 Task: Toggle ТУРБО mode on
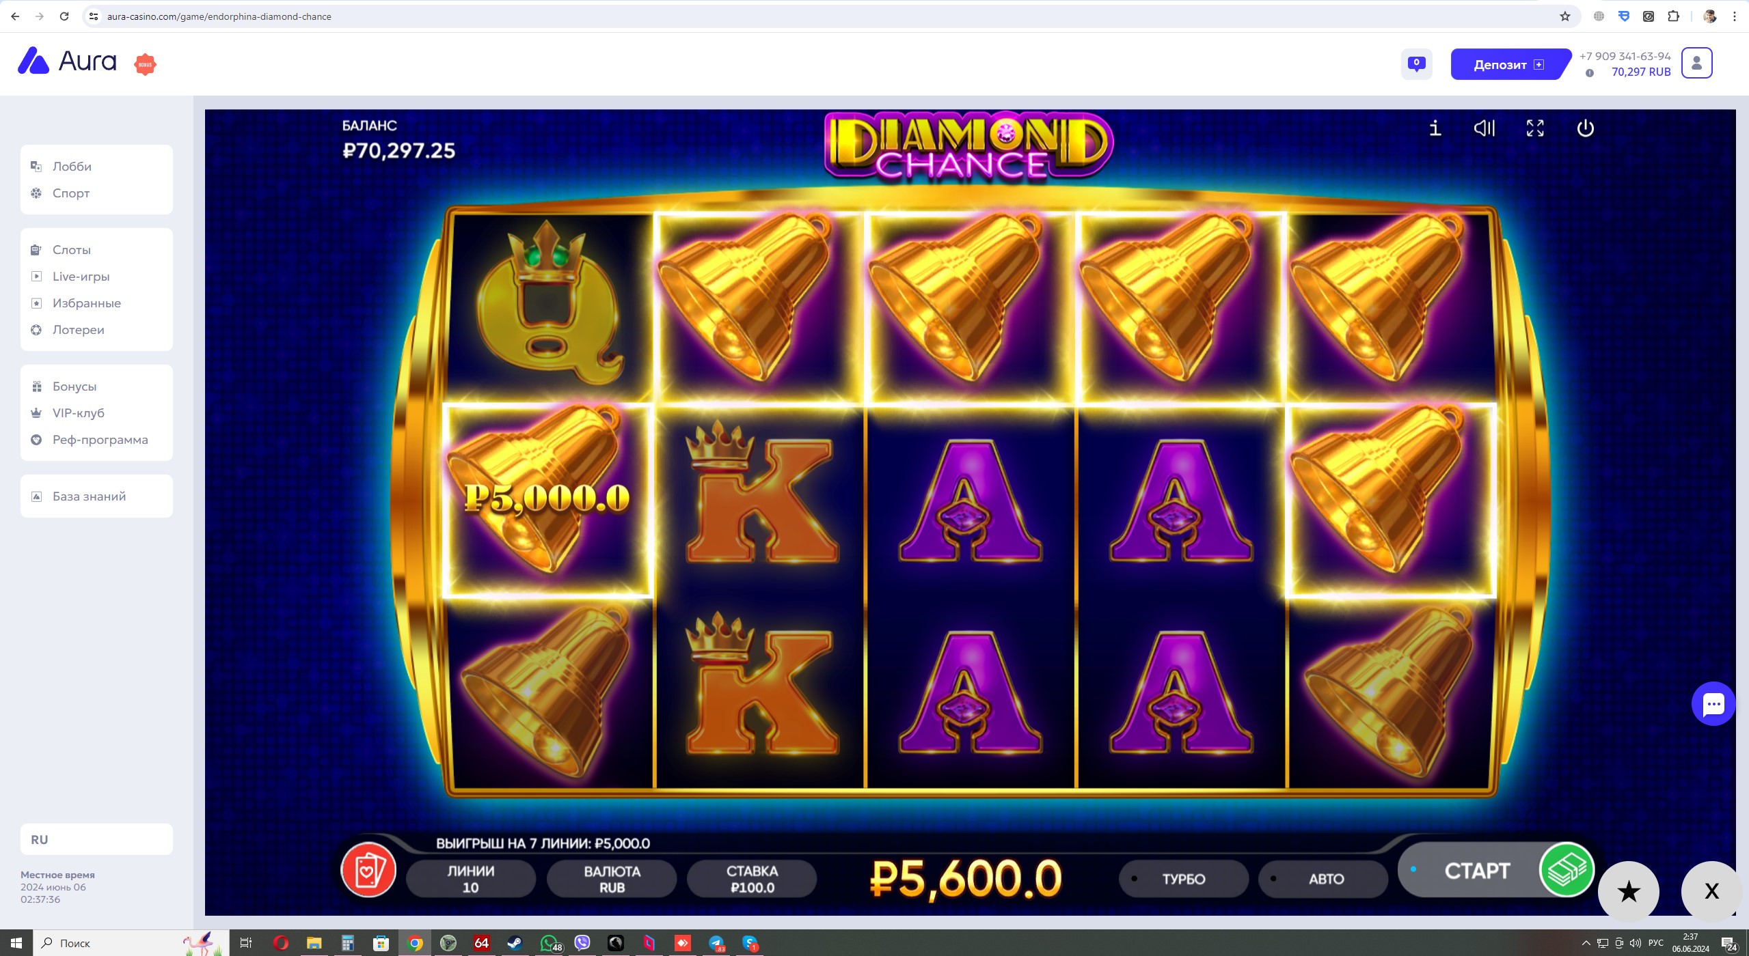coord(1183,879)
